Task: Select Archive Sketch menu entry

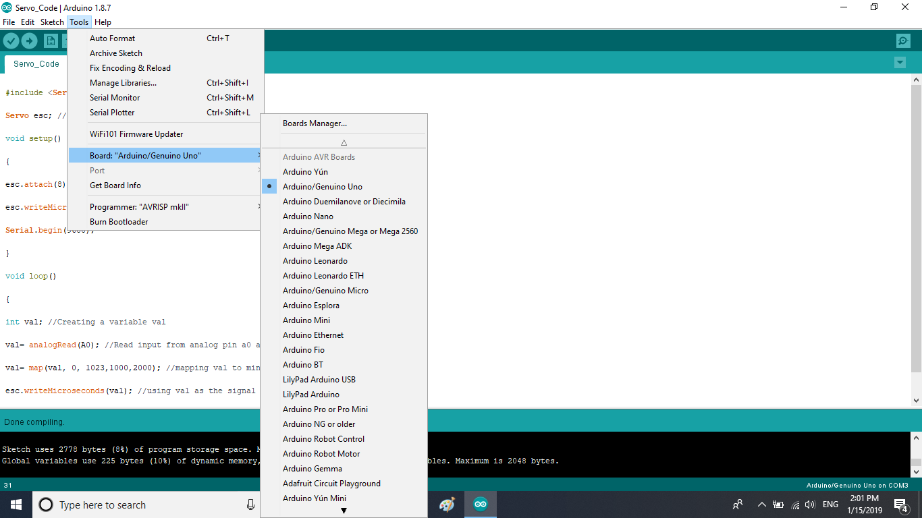Action: pyautogui.click(x=165, y=53)
